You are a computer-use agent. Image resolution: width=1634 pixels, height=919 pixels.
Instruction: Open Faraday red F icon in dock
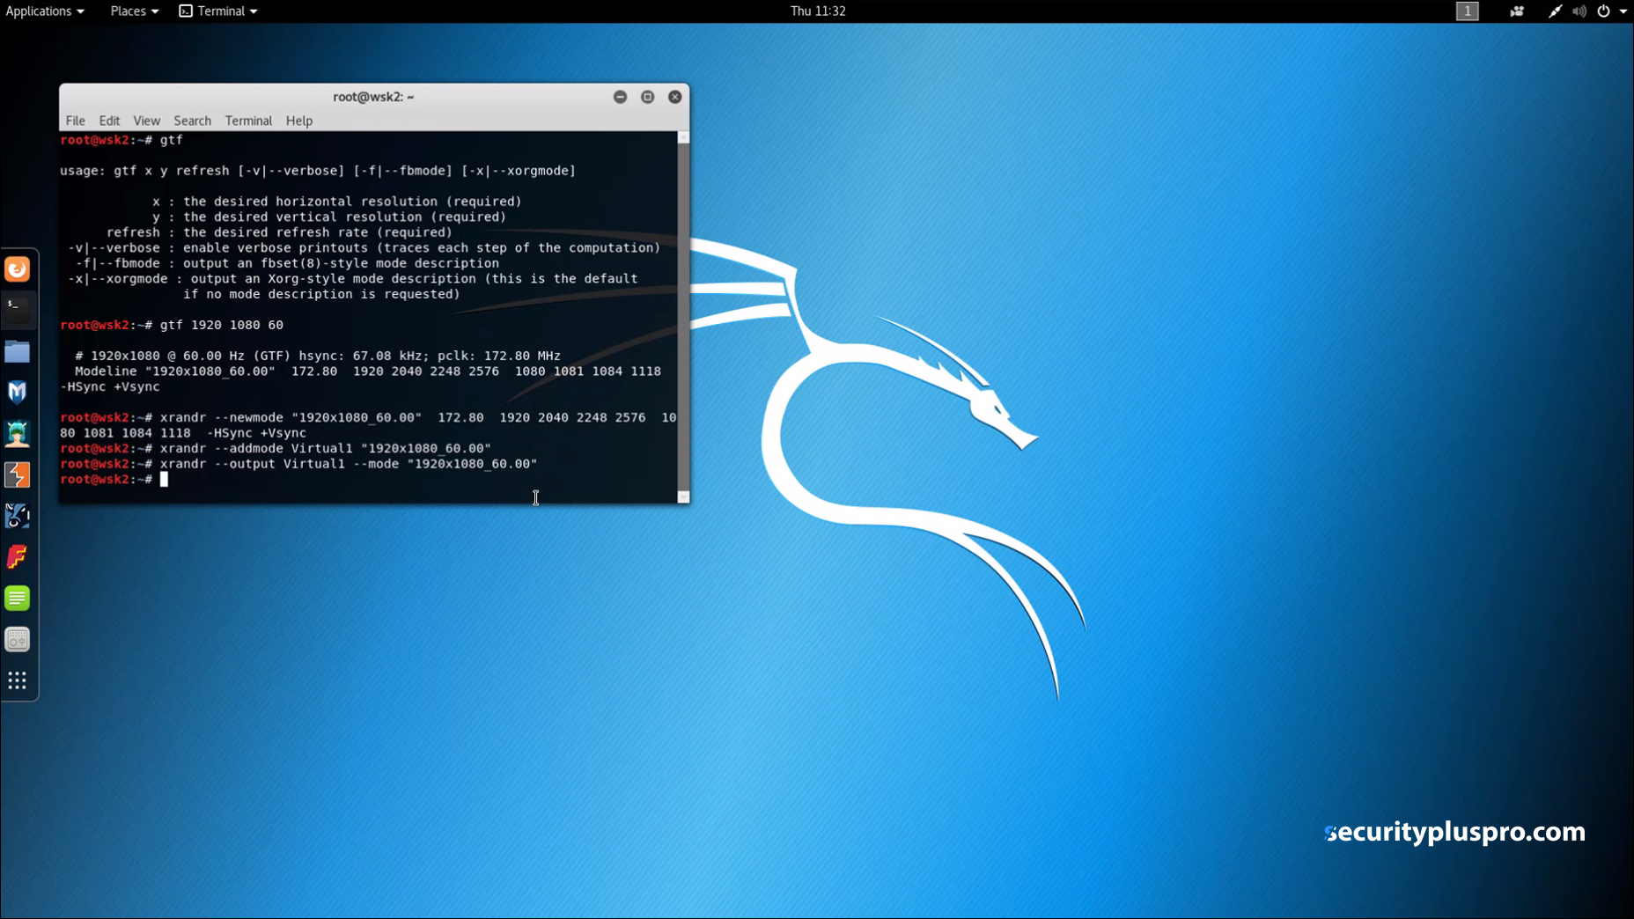click(x=18, y=557)
